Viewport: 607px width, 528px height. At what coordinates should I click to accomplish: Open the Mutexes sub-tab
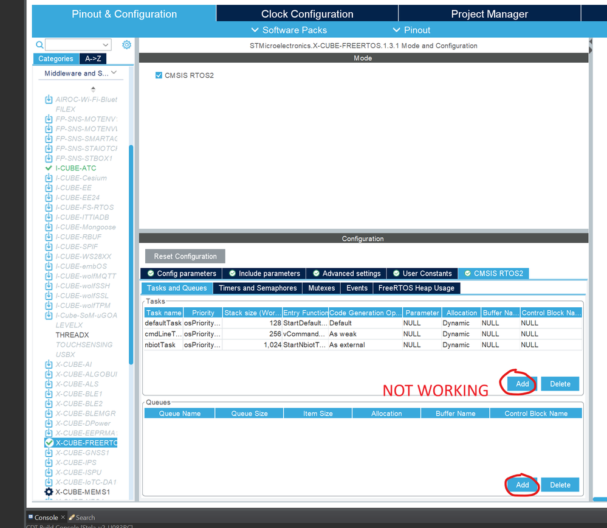(321, 288)
